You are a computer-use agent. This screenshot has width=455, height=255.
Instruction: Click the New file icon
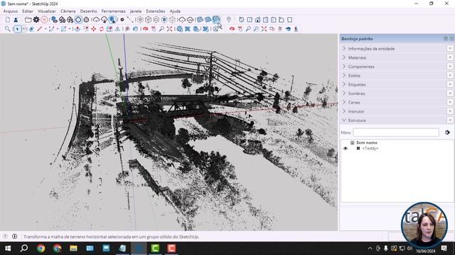(8, 20)
